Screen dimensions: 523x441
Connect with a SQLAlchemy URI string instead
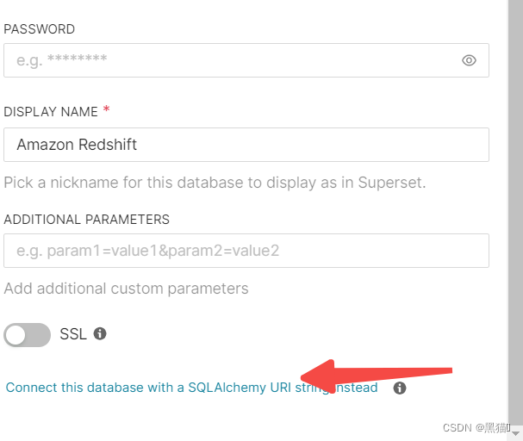pyautogui.click(x=192, y=388)
